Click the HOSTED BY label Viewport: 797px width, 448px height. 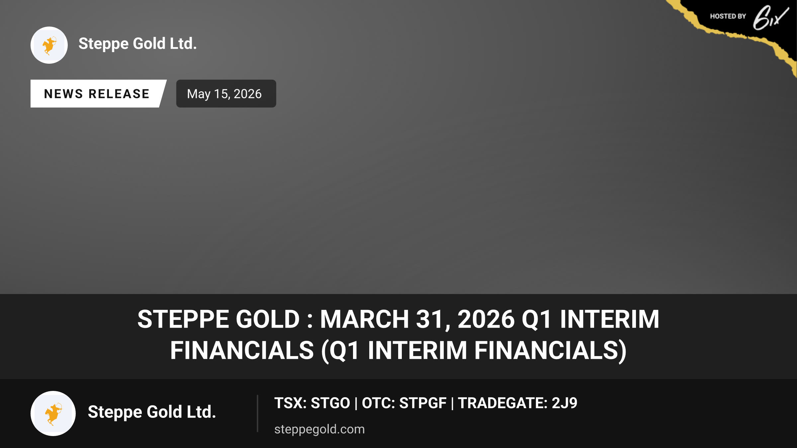point(728,16)
